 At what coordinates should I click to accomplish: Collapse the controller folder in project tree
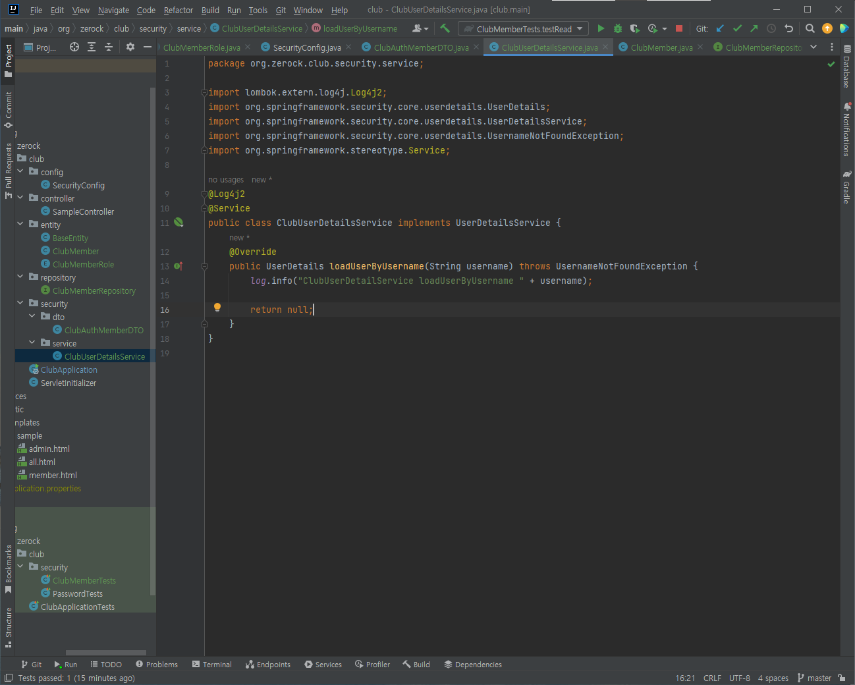20,198
